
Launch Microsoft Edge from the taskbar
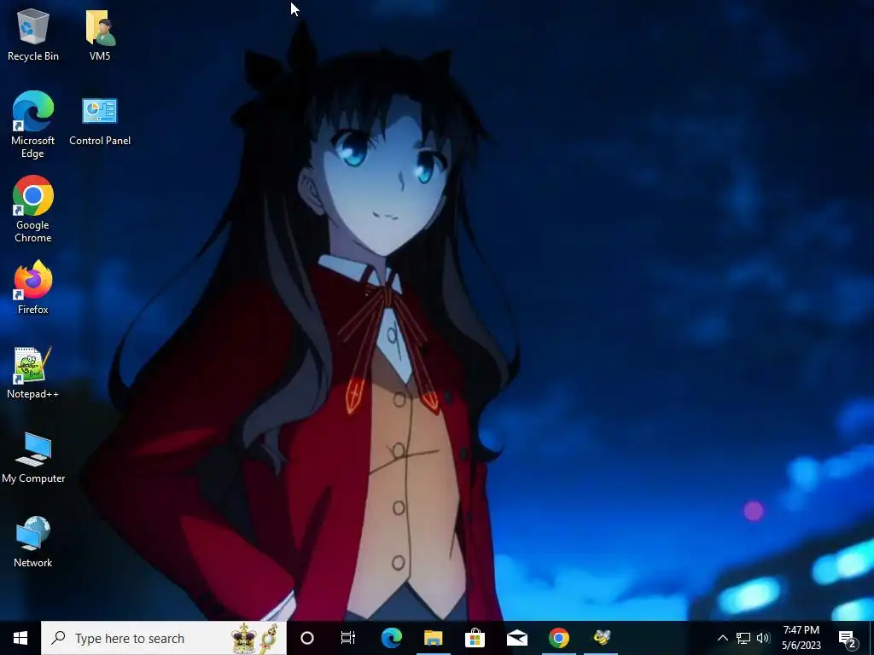coord(391,638)
